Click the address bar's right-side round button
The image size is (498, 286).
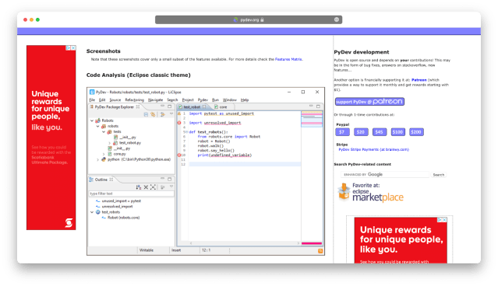[x=337, y=19]
